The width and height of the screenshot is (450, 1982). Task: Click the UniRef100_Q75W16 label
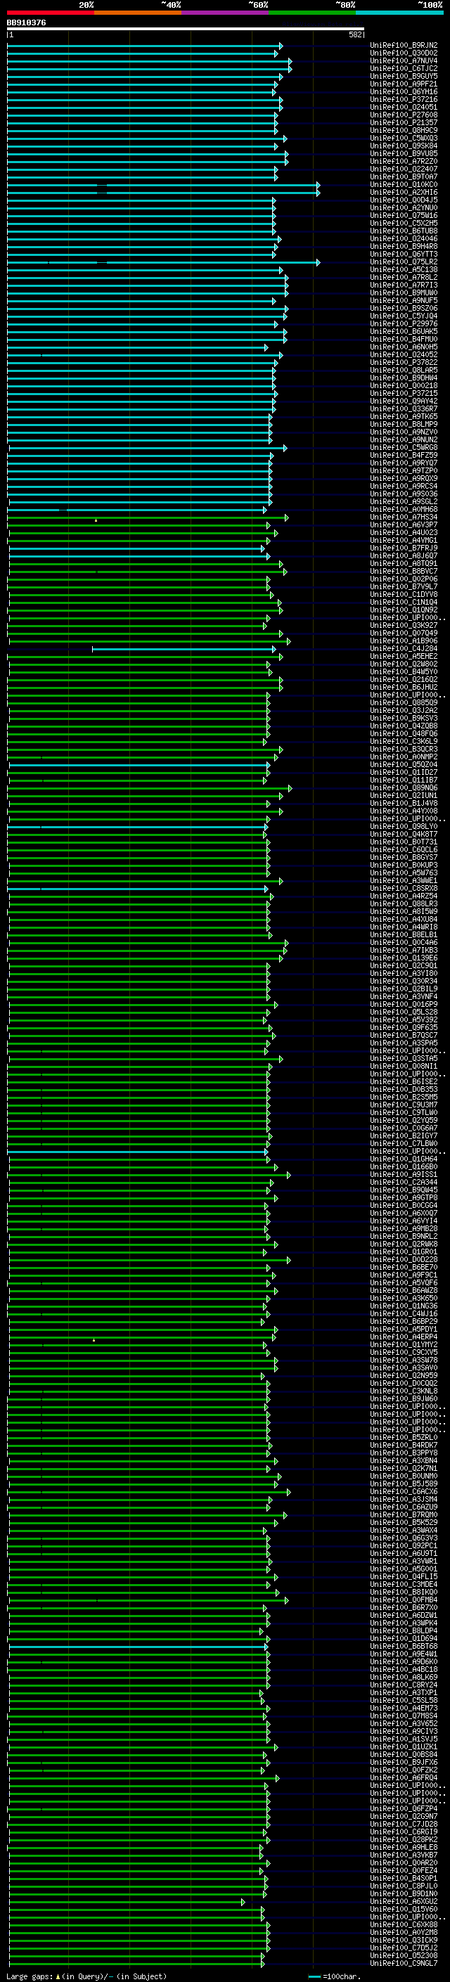(x=404, y=215)
